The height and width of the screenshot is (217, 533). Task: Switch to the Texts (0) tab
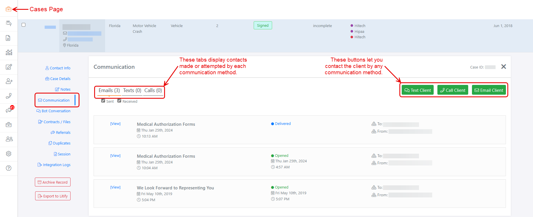(132, 90)
